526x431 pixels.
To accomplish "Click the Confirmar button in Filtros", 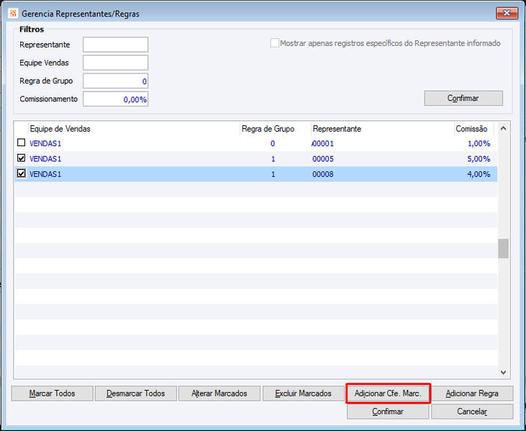I will click(463, 99).
